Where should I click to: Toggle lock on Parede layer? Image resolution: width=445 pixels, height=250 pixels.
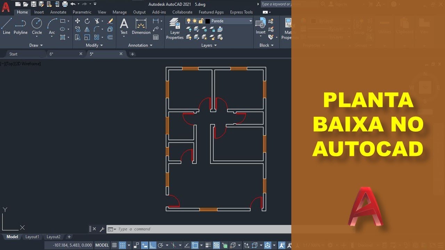(201, 21)
